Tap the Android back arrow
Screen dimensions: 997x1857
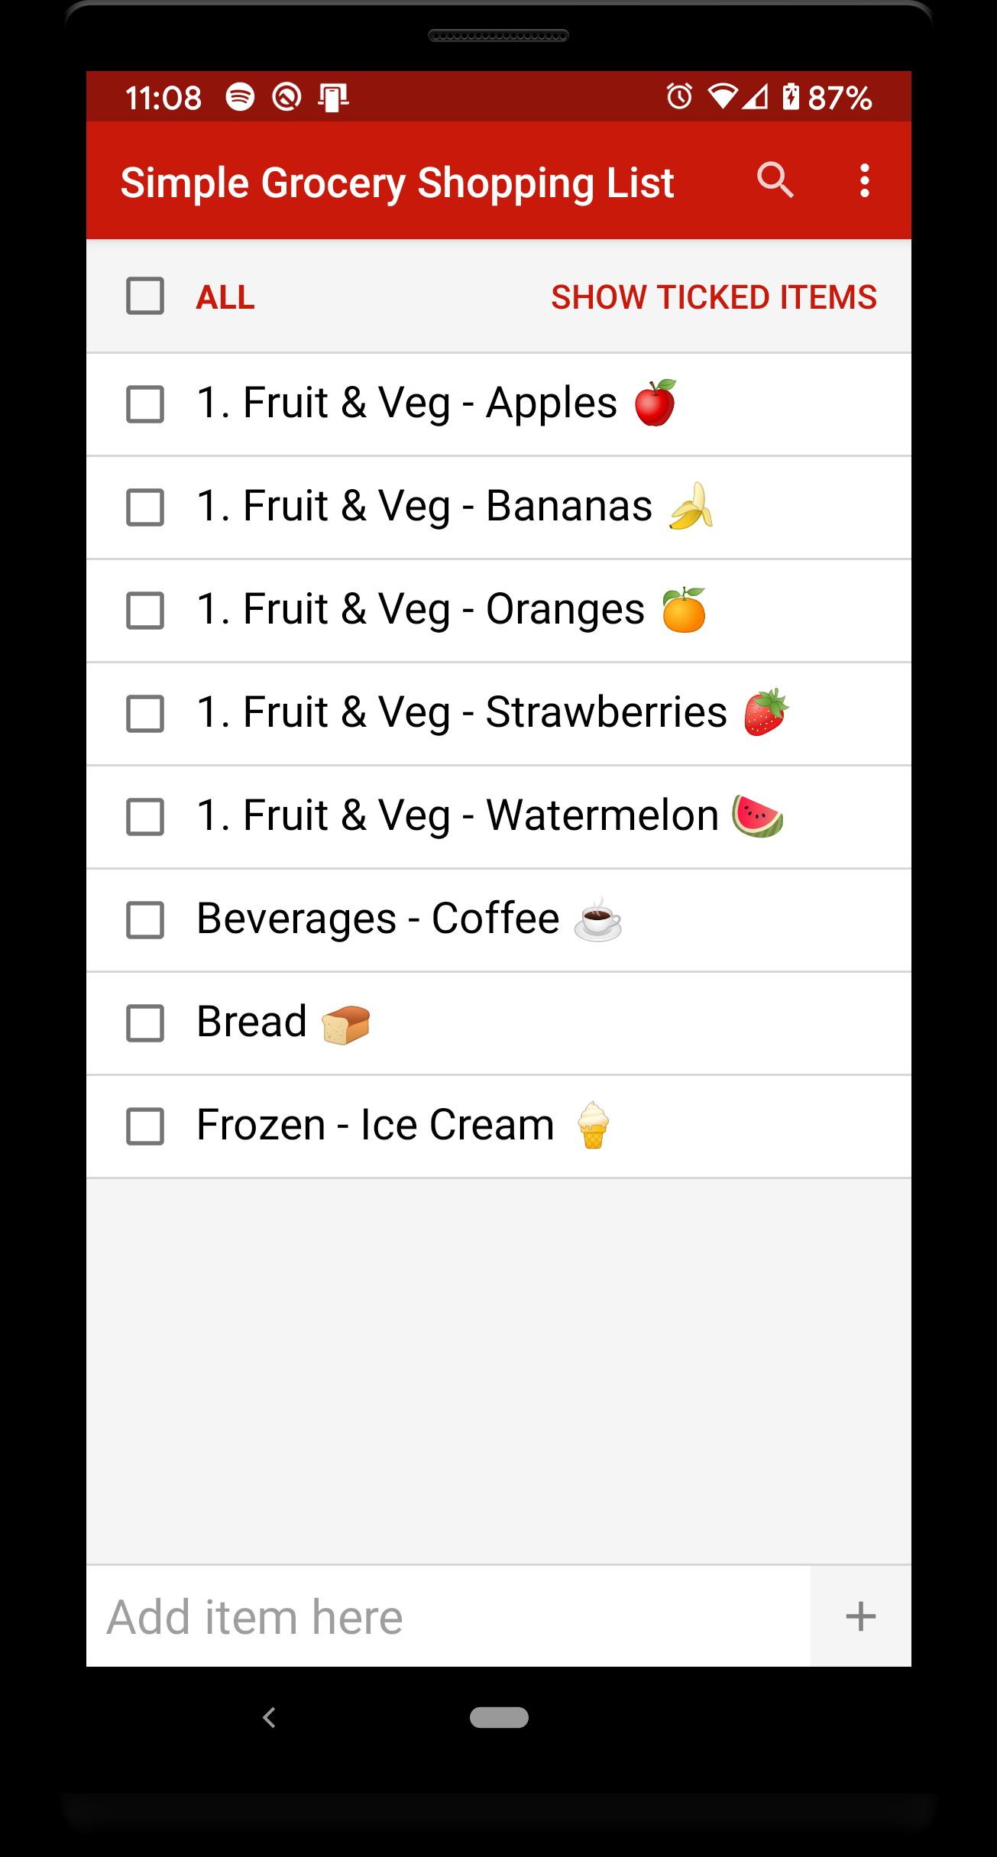[x=269, y=1718]
